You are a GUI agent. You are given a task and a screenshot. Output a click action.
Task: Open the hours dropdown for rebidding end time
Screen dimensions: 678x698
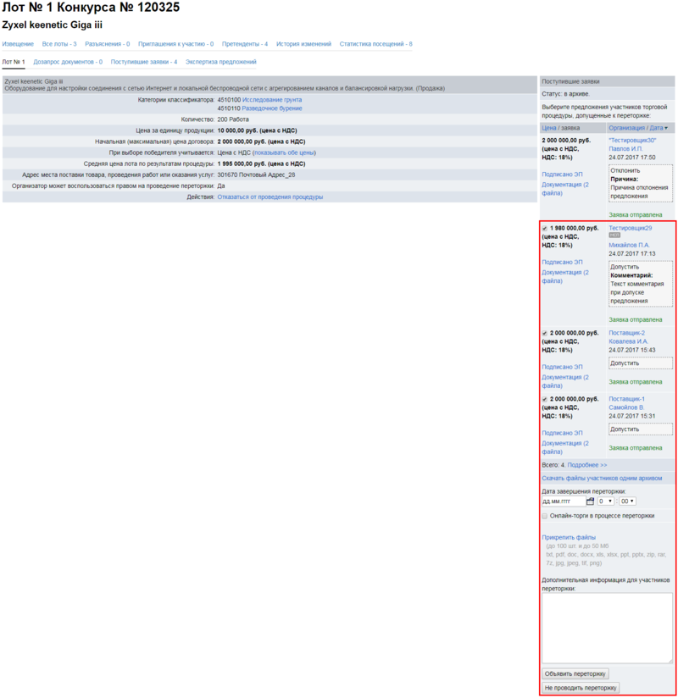[605, 501]
